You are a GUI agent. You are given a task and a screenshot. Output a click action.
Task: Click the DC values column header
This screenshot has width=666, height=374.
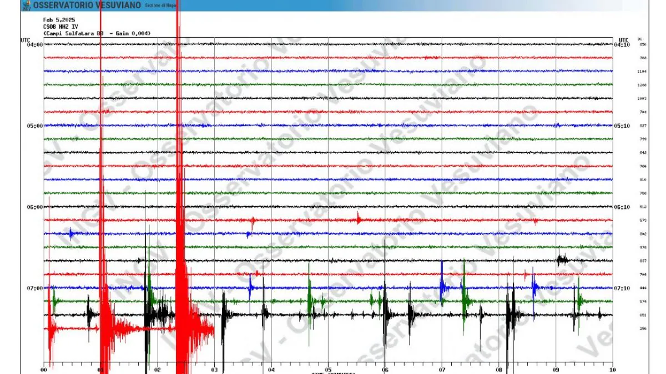(640, 39)
